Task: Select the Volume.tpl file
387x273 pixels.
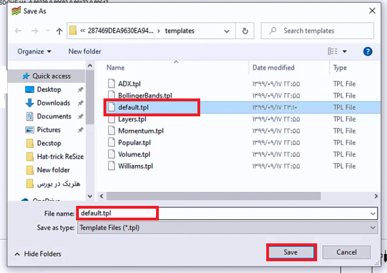Action: (134, 154)
